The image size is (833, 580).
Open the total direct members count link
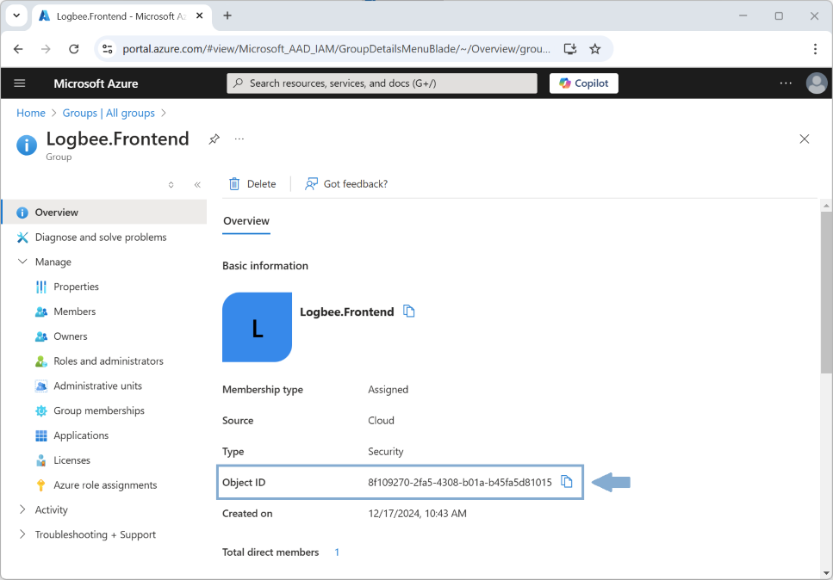click(x=337, y=552)
